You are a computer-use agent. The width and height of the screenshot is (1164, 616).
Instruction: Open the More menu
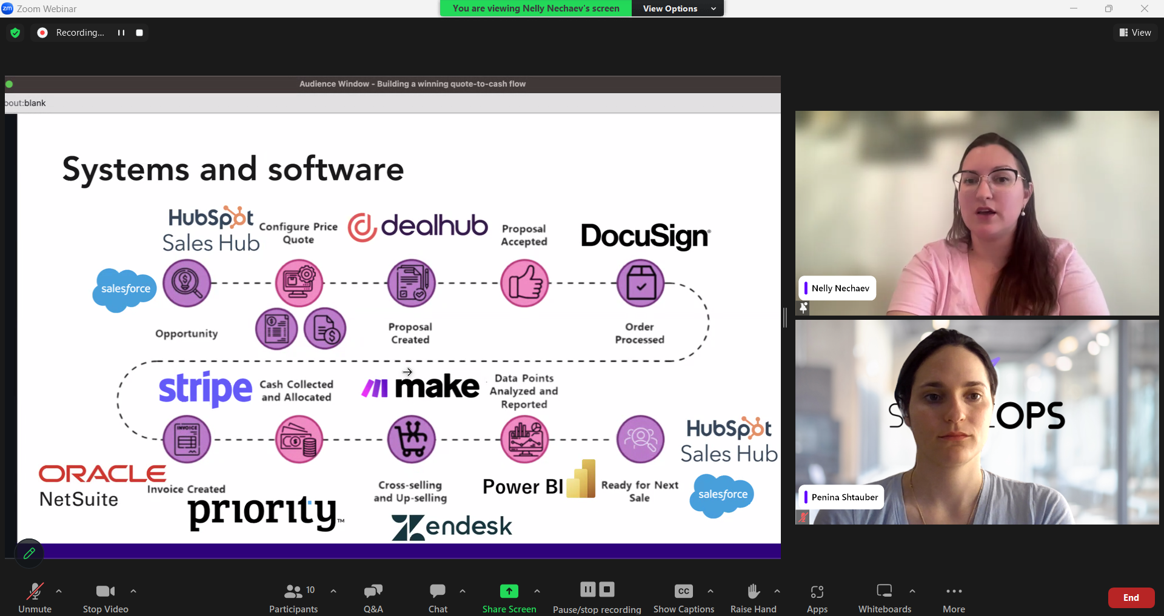point(954,597)
